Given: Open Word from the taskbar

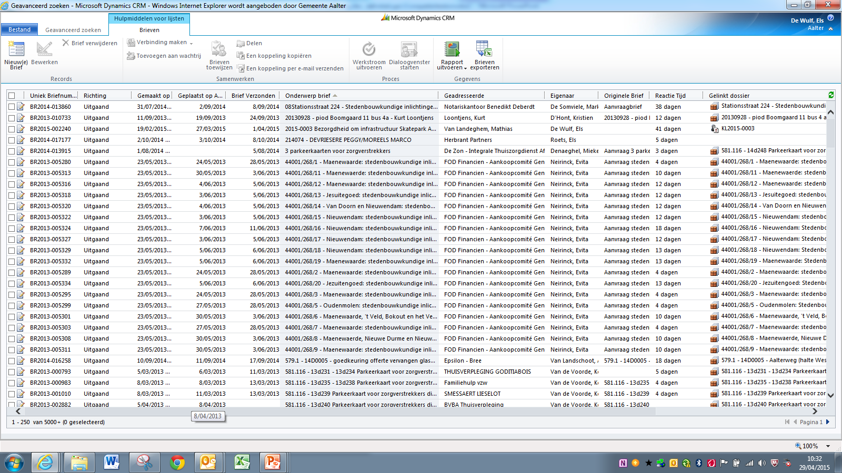Looking at the screenshot, I should (112, 462).
